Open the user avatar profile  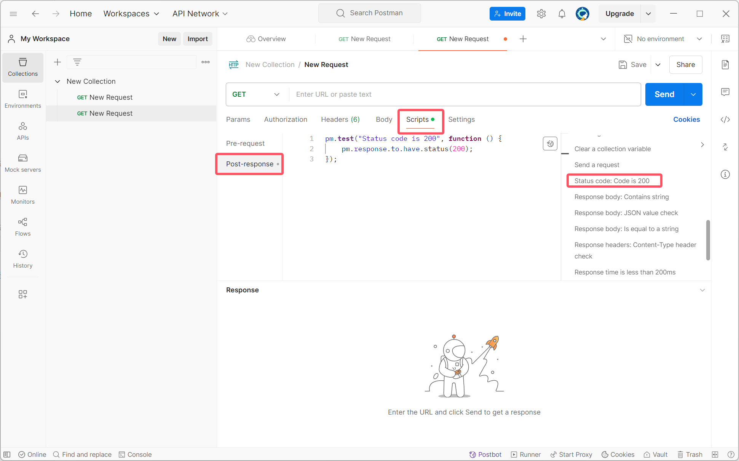[582, 14]
